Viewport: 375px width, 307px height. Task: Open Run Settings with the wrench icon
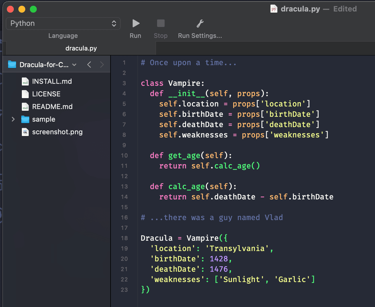200,23
